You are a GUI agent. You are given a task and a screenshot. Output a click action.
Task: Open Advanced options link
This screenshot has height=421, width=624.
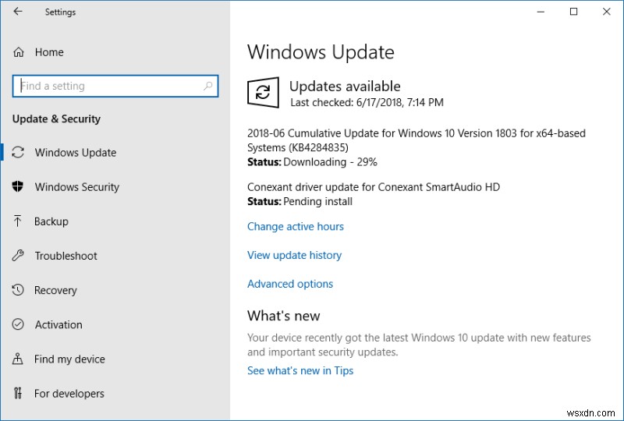coord(290,284)
